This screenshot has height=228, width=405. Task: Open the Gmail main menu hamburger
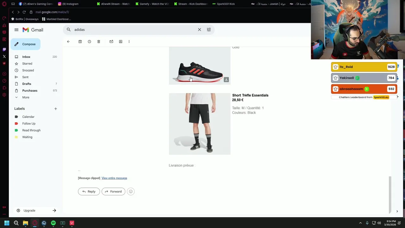coord(16,30)
